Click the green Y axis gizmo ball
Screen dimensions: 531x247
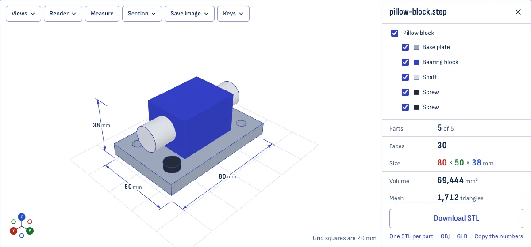click(x=30, y=231)
